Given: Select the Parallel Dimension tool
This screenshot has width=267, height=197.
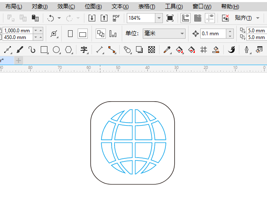Looking at the screenshot, I should click(100, 50).
